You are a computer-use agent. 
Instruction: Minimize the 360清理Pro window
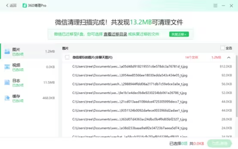coord(224,5)
